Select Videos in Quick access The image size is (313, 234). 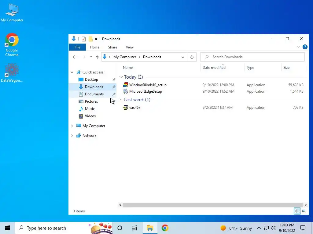coord(90,116)
